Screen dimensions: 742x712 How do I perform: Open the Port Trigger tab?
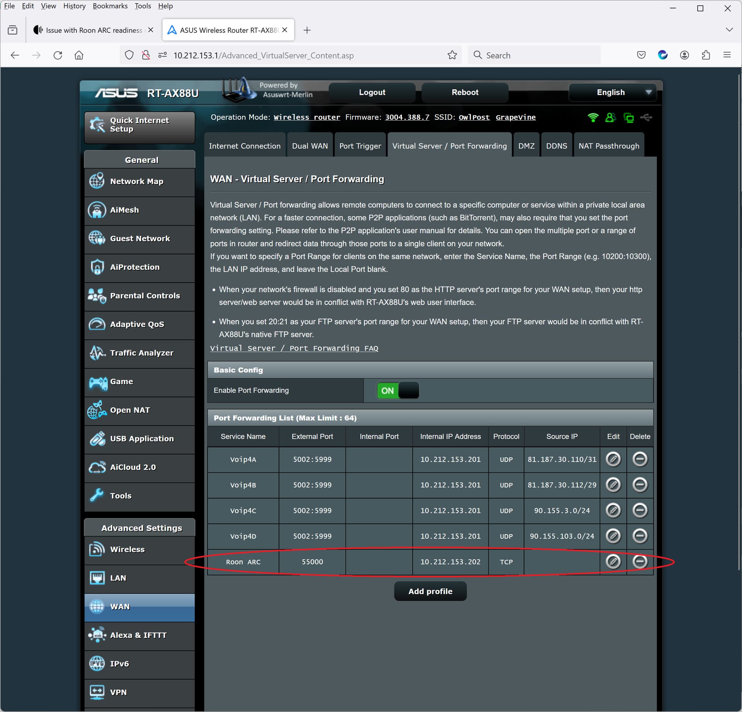click(360, 146)
